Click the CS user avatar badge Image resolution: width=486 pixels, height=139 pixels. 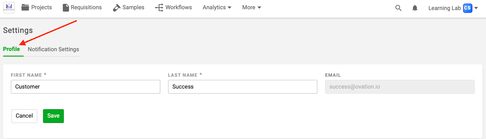click(467, 8)
